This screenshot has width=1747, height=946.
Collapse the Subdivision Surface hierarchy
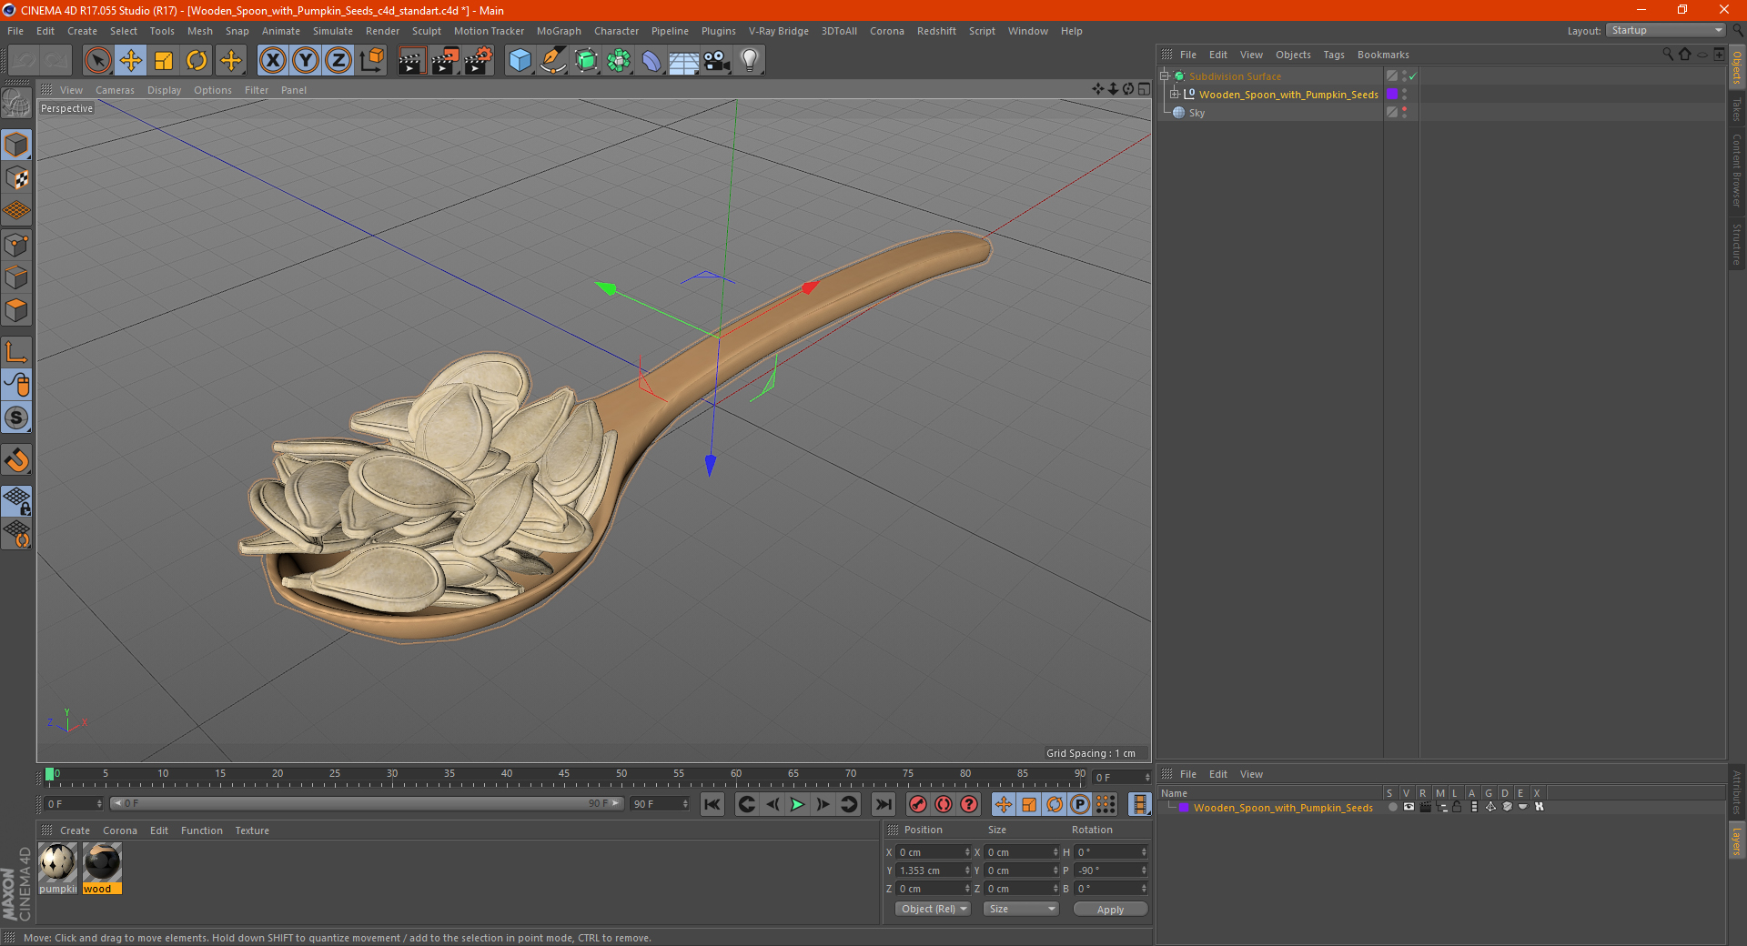pos(1164,75)
